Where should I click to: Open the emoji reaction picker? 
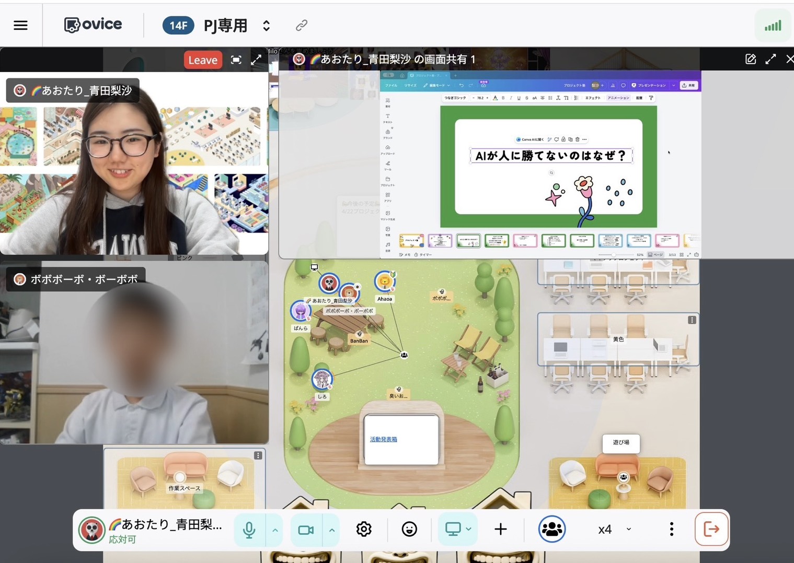coord(409,529)
